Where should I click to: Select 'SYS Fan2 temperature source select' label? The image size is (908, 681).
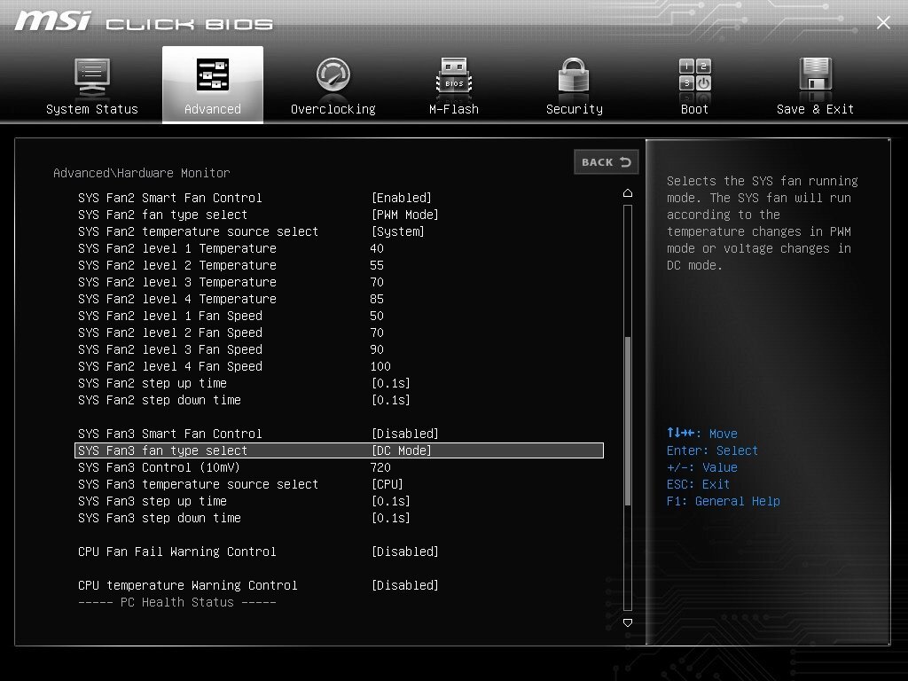198,231
